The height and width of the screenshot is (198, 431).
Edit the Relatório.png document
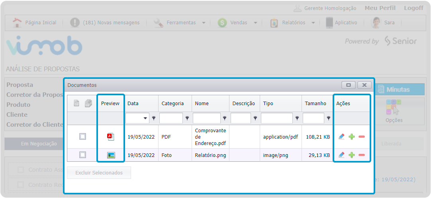pyautogui.click(x=342, y=155)
